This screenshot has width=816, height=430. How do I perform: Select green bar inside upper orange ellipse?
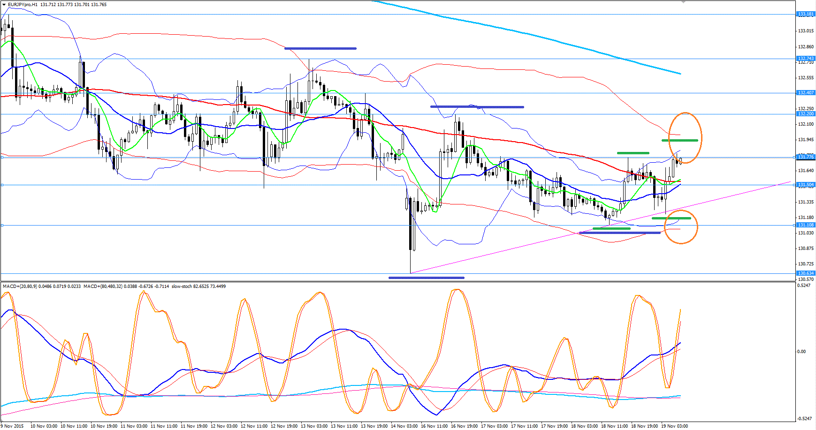coord(679,140)
